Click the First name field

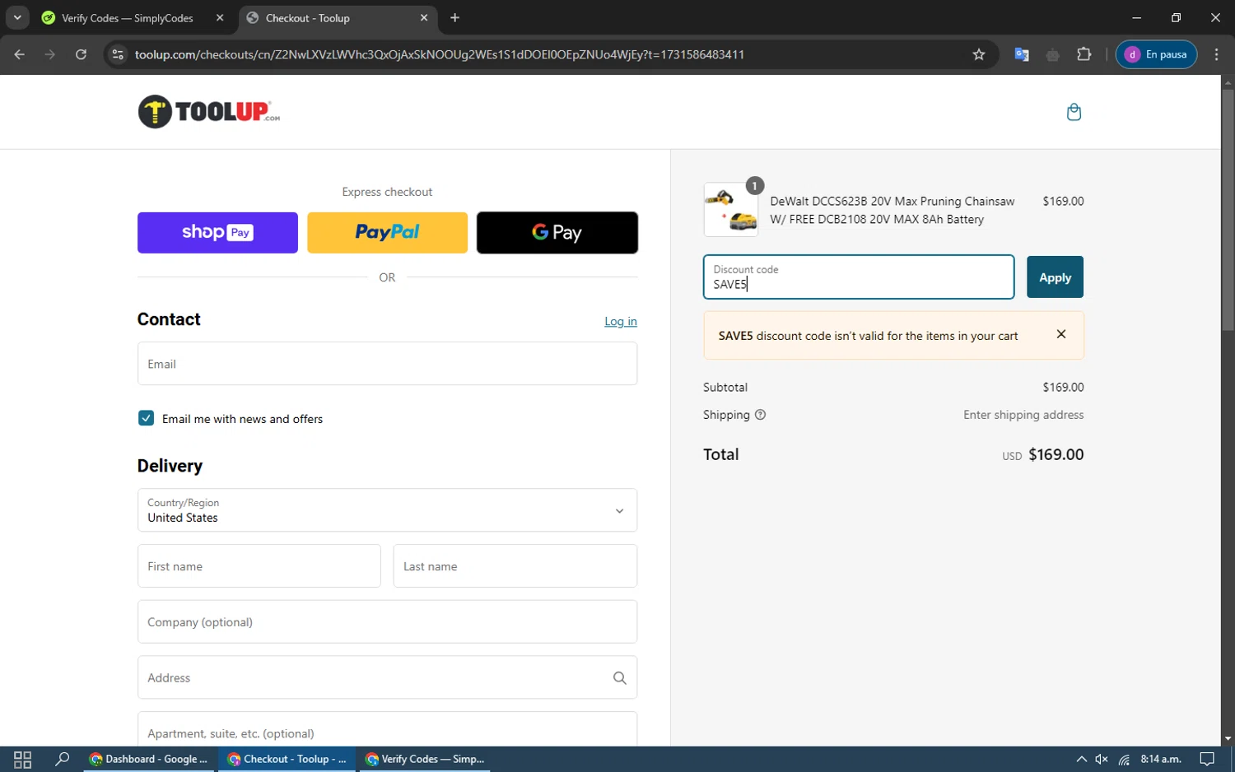[x=259, y=566]
